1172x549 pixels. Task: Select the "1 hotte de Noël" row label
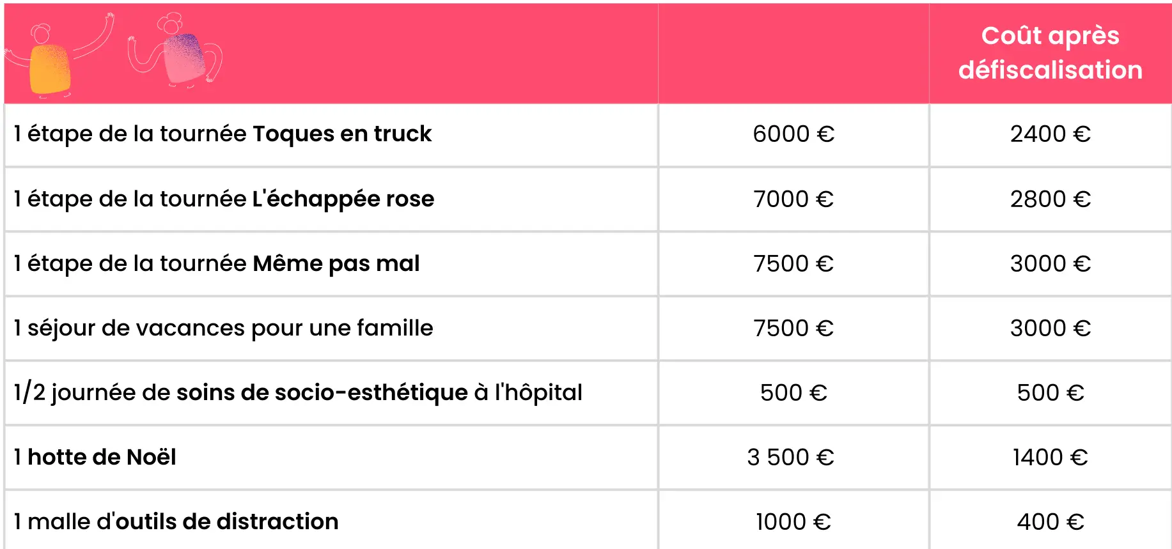(x=95, y=458)
